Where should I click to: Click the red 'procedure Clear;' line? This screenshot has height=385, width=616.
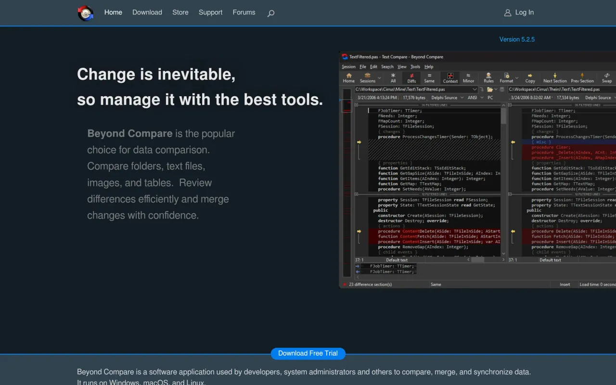[x=551, y=147]
